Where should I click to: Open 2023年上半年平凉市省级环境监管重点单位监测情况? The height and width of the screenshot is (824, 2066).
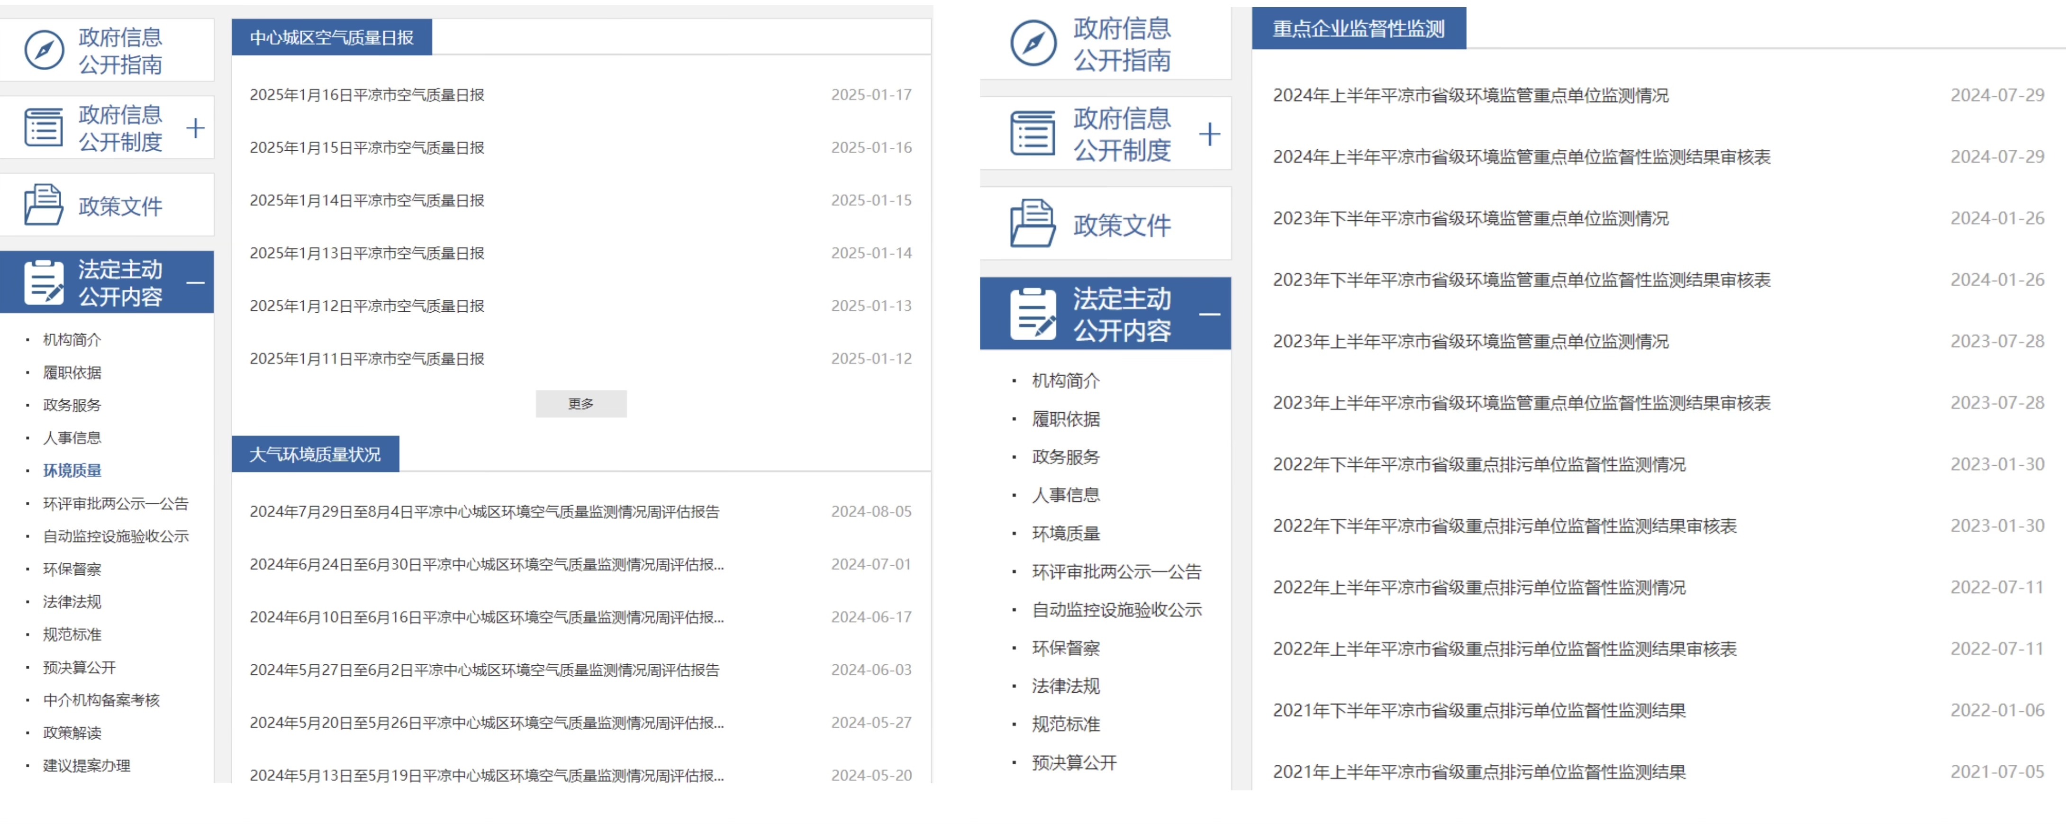[1471, 342]
